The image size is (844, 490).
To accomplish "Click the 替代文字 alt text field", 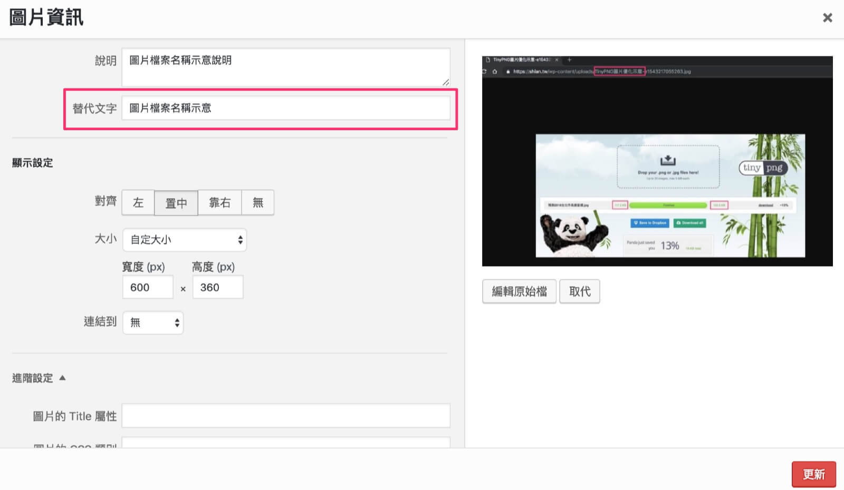I will click(x=285, y=108).
